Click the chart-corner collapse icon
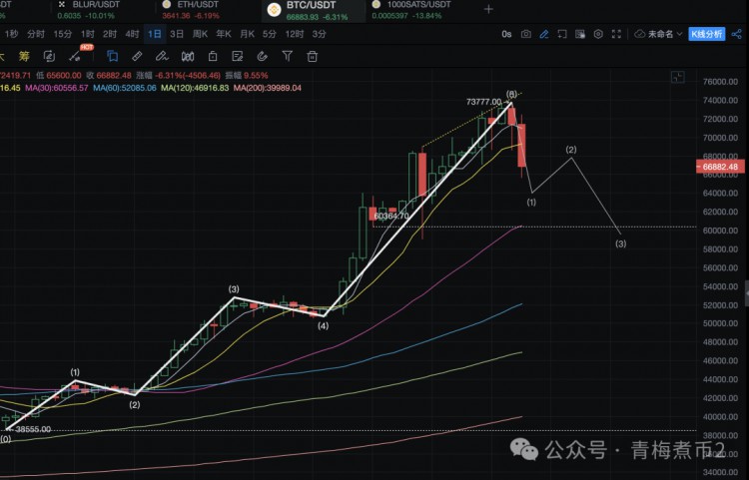749x480 pixels. pos(678,77)
